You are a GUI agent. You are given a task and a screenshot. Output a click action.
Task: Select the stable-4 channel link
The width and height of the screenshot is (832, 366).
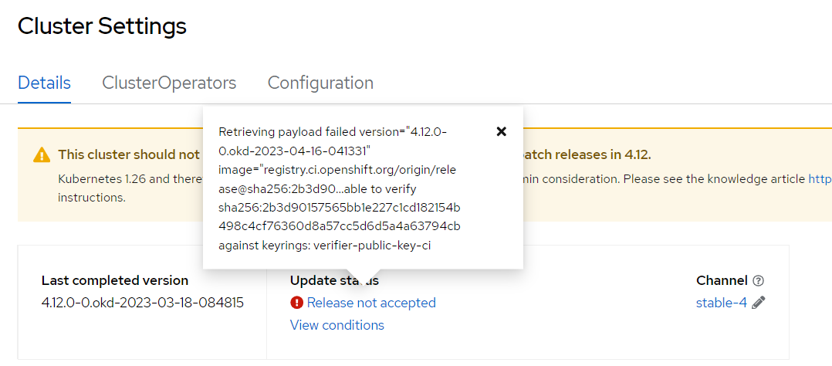pyautogui.click(x=722, y=303)
